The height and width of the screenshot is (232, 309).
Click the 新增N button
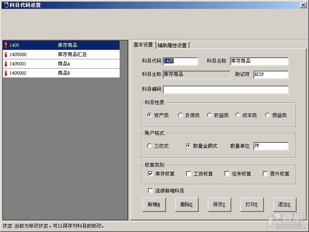point(154,205)
